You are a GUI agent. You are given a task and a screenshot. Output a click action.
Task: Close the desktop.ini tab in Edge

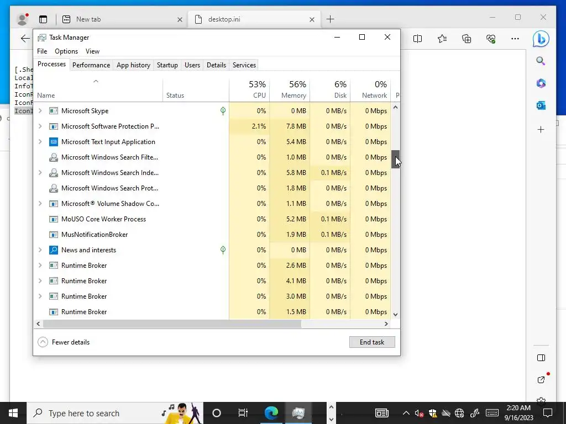[x=312, y=19]
